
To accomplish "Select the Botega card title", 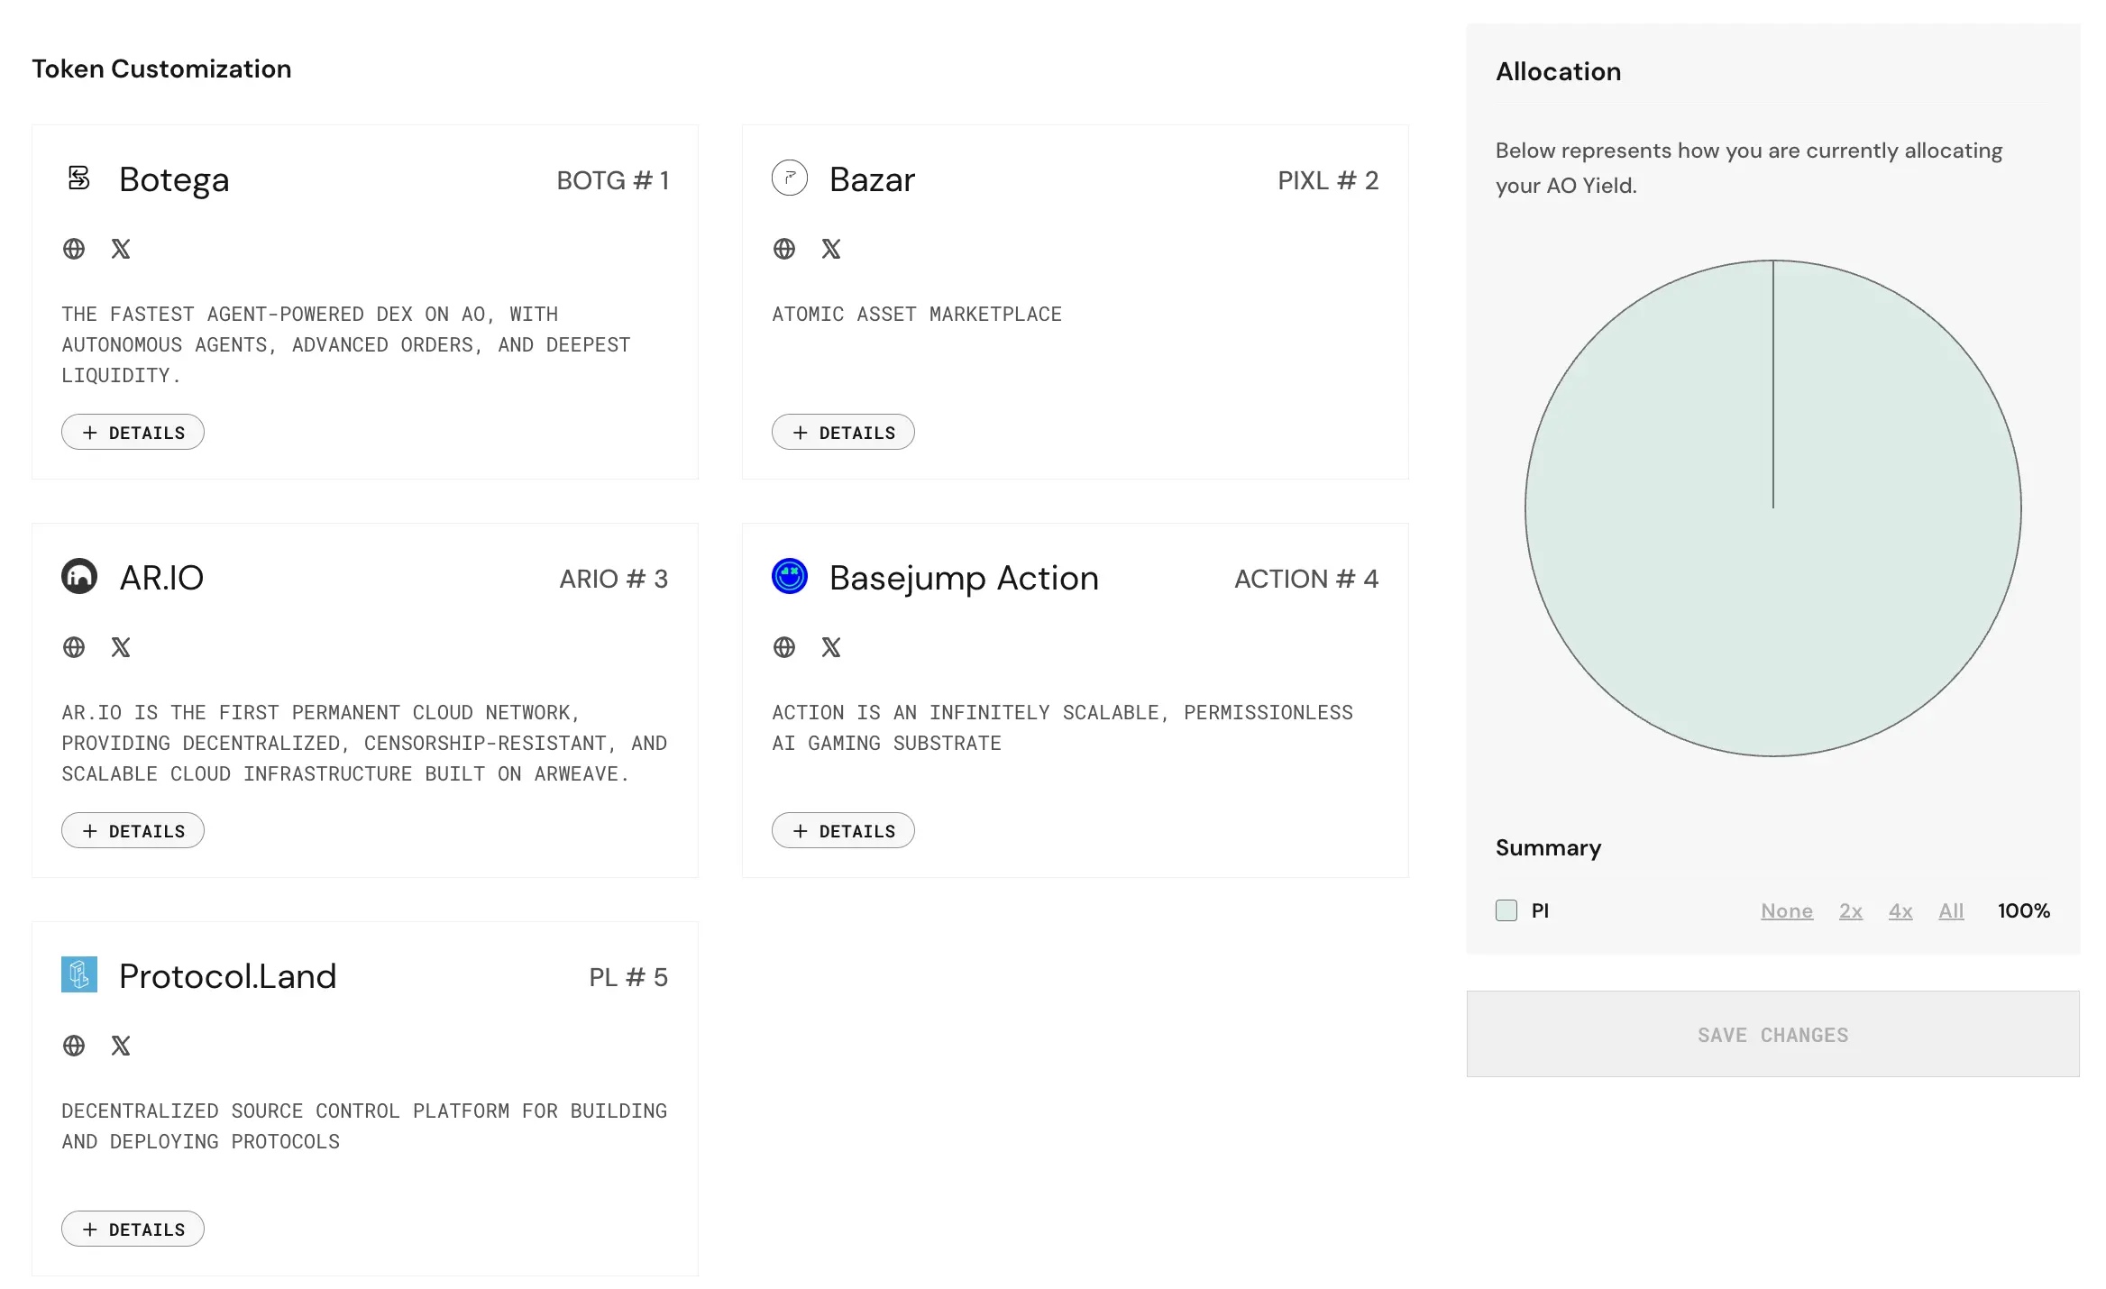I will point(174,179).
